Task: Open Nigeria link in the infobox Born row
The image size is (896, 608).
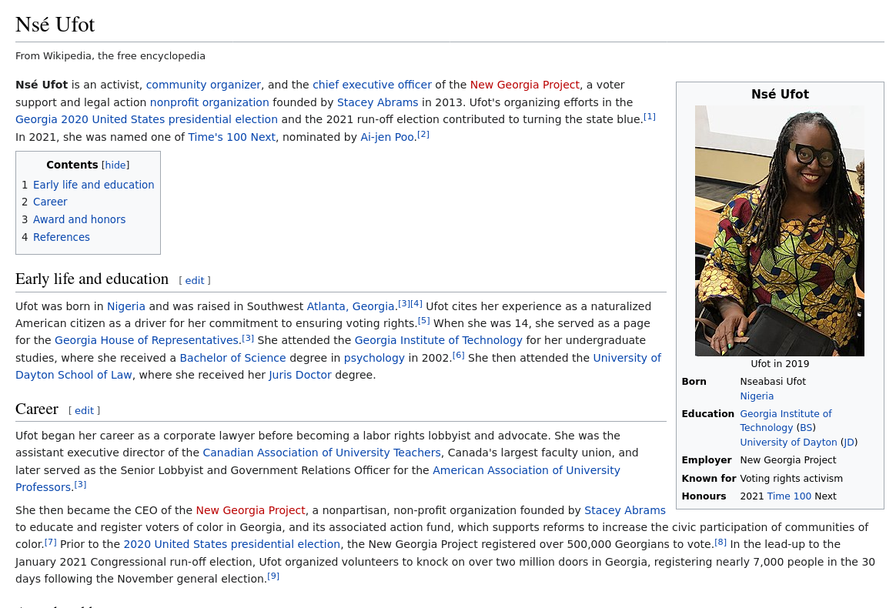Action: click(x=757, y=396)
